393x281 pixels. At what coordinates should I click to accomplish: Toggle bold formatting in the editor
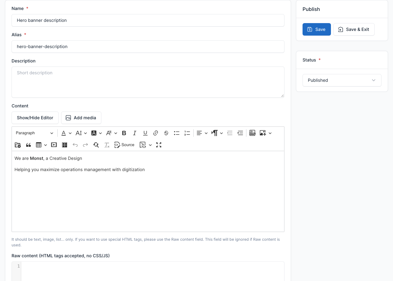(x=124, y=133)
